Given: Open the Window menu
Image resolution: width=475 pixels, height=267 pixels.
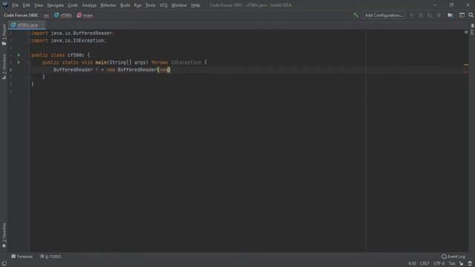Looking at the screenshot, I should pyautogui.click(x=179, y=5).
